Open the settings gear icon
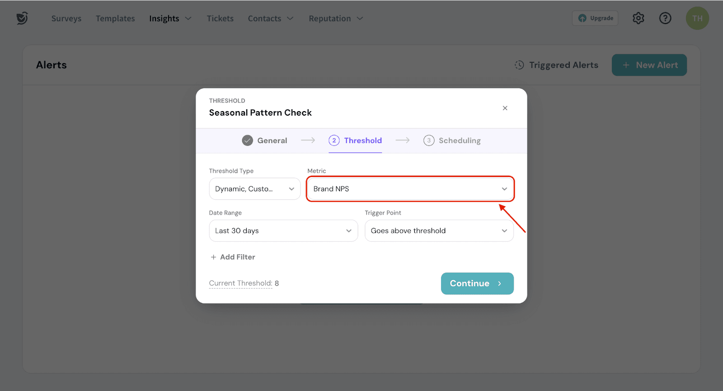This screenshot has width=723, height=391. 638,18
